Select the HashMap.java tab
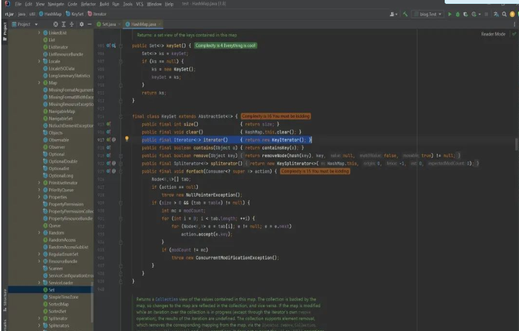Screen dimensions: 519x331 click(x=143, y=24)
